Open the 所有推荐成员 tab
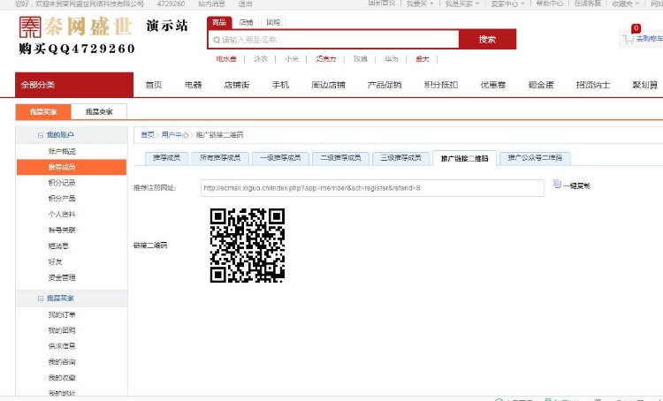Viewport: 663px width, 401px height. pyautogui.click(x=220, y=158)
